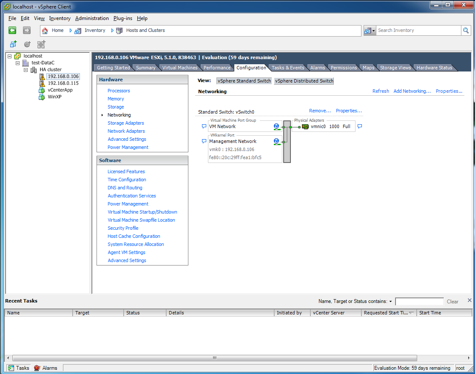Click the info bubble next to vmnic0

[x=360, y=126]
